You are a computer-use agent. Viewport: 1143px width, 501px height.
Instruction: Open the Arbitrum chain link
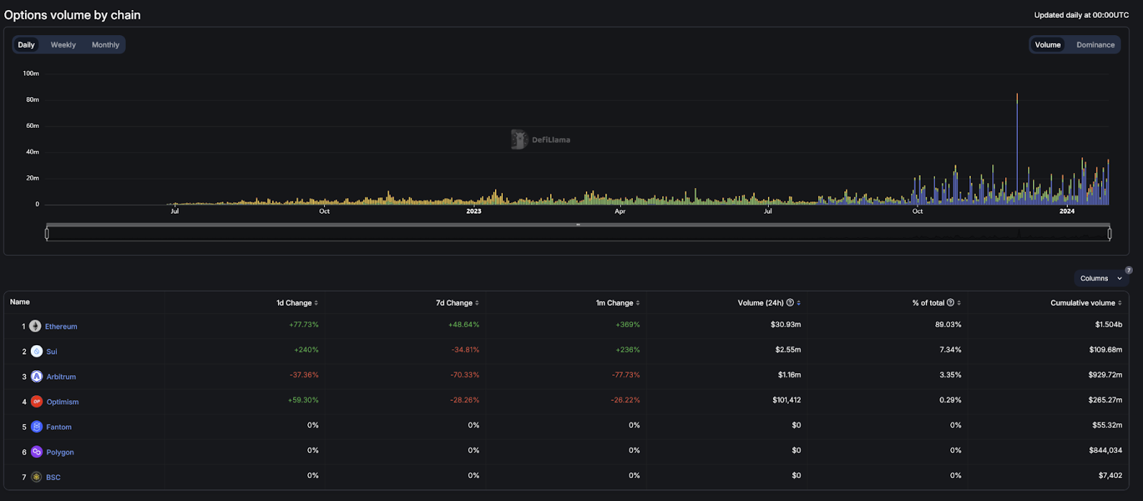[x=61, y=377]
